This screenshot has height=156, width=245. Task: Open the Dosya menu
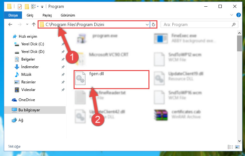click(13, 15)
